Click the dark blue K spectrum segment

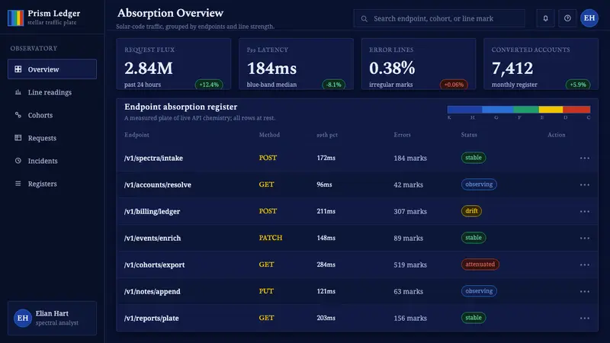point(464,110)
